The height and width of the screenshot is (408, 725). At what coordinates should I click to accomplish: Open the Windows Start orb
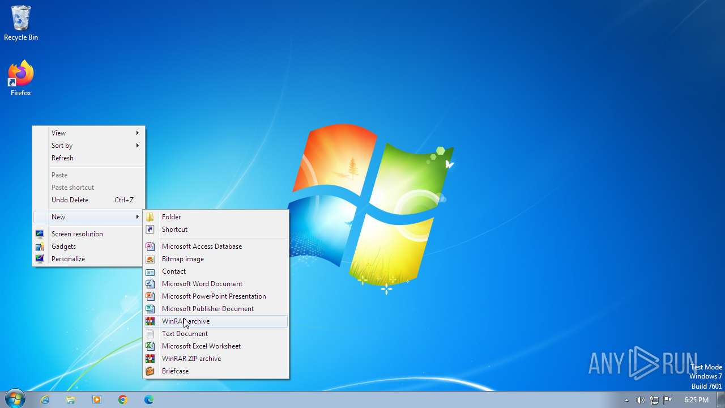[15, 399]
